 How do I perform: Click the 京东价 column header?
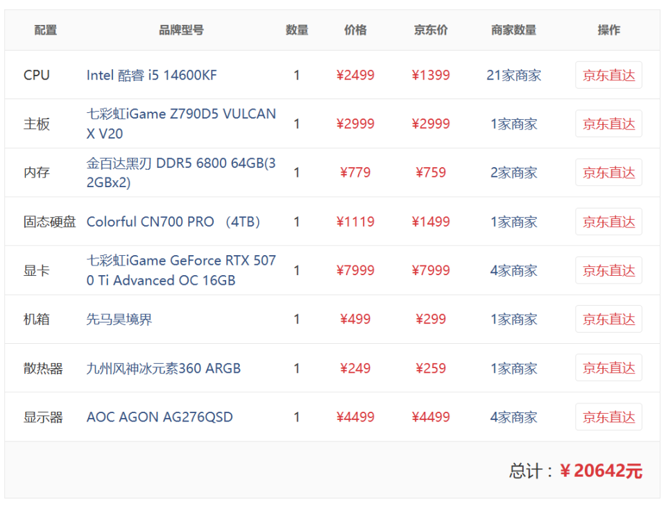pos(431,30)
